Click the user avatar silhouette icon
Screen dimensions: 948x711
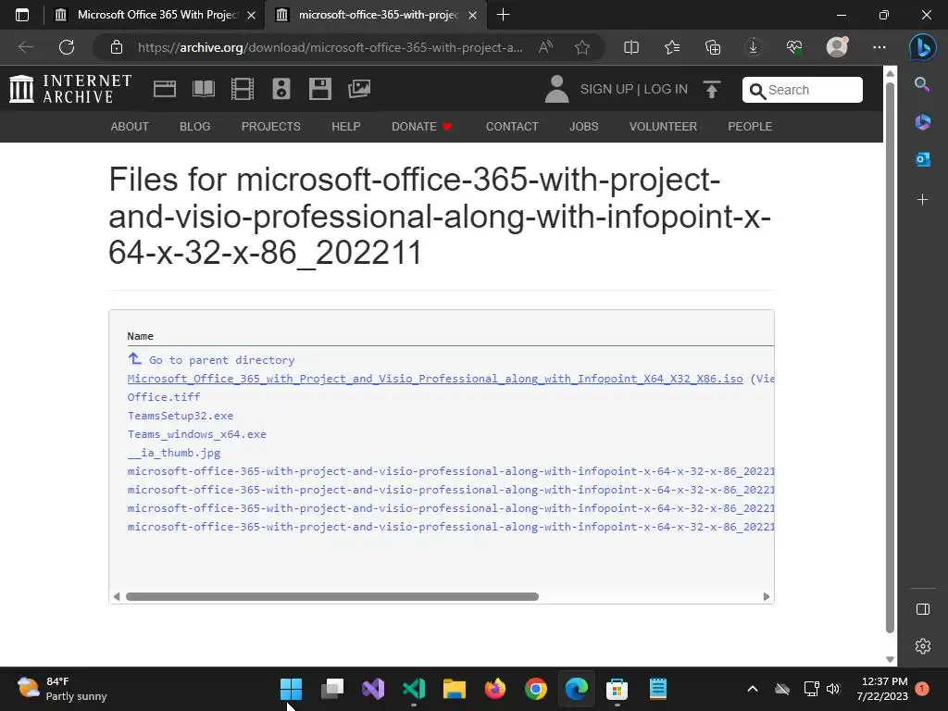pyautogui.click(x=556, y=89)
